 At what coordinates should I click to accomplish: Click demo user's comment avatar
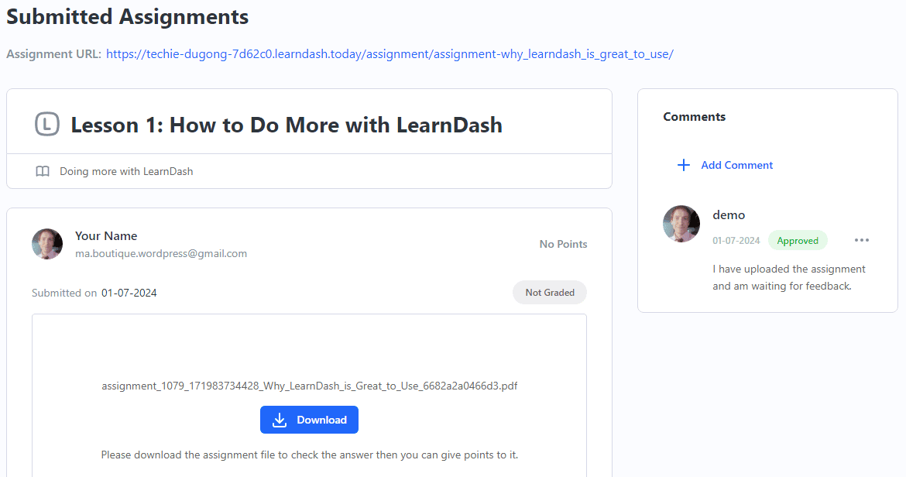pyautogui.click(x=681, y=224)
